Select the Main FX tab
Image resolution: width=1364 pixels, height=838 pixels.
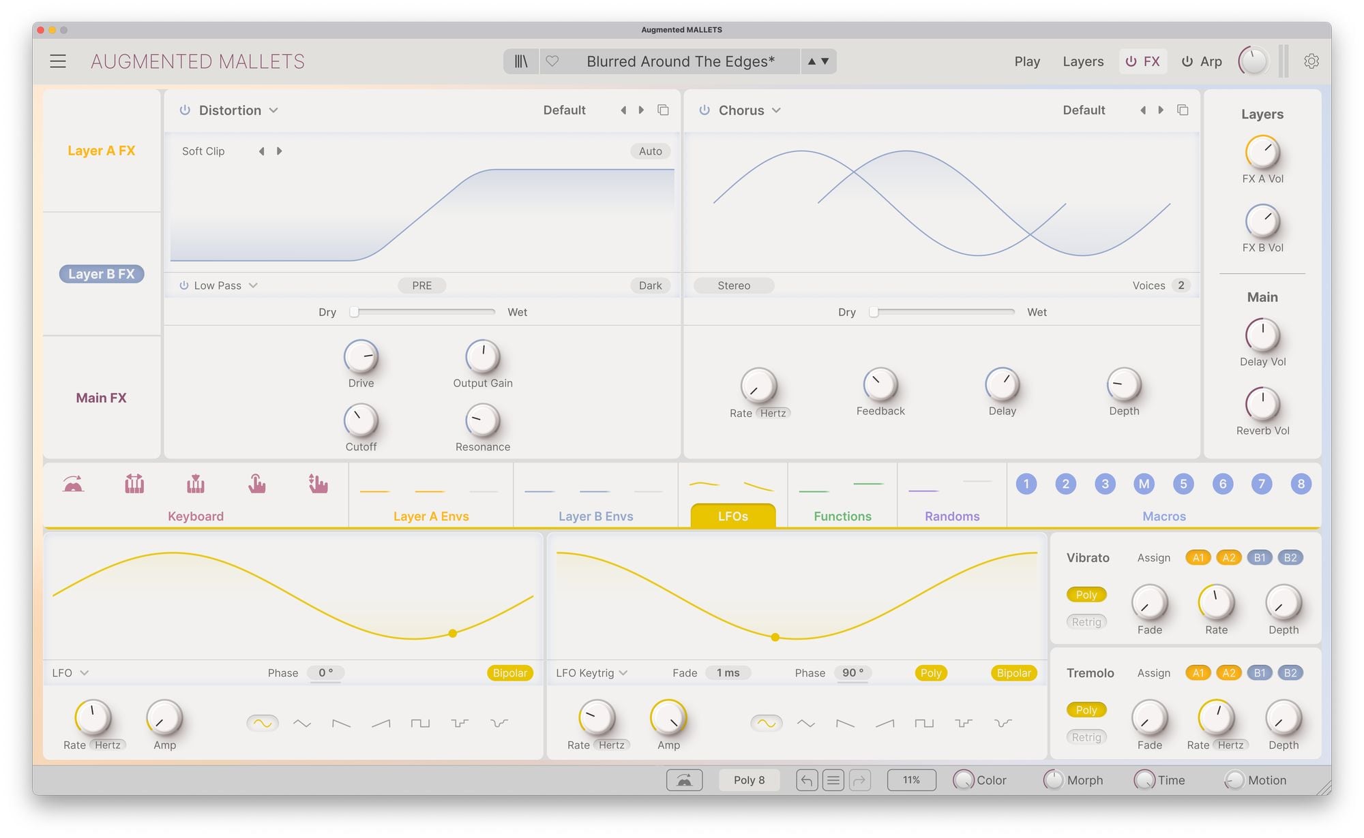[x=102, y=398]
